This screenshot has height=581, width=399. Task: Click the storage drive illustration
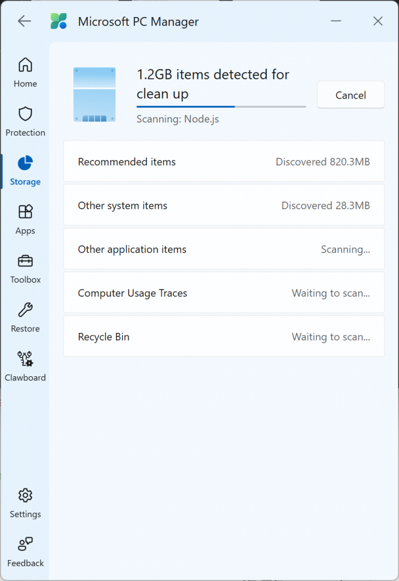(95, 95)
